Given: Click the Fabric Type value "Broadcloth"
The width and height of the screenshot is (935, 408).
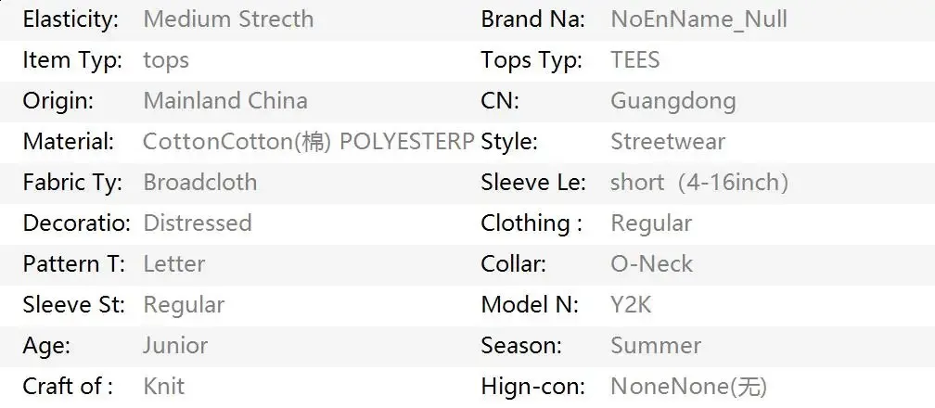Looking at the screenshot, I should (200, 183).
